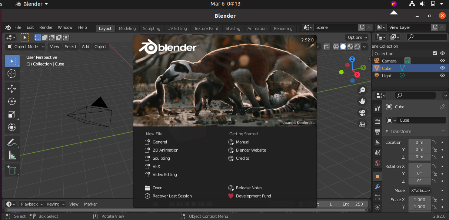Click the Z axis gizmo circle
This screenshot has height=220, width=449.
tap(352, 59)
